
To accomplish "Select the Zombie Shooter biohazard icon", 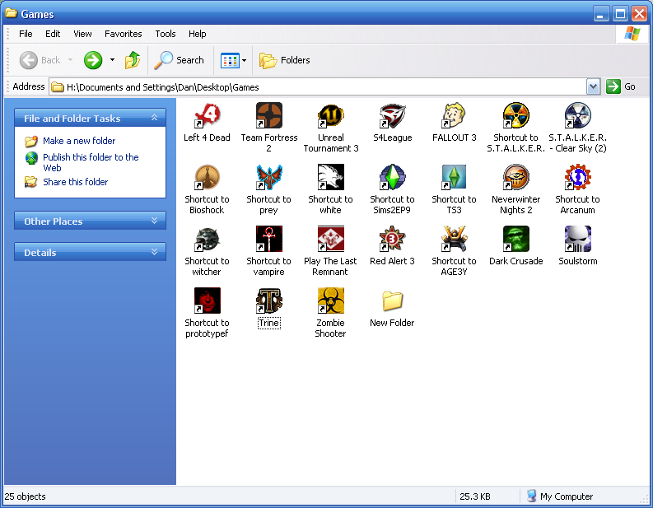I will coord(330,301).
